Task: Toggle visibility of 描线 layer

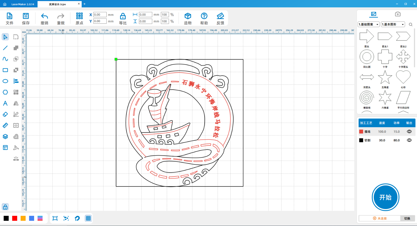Action: point(409,132)
